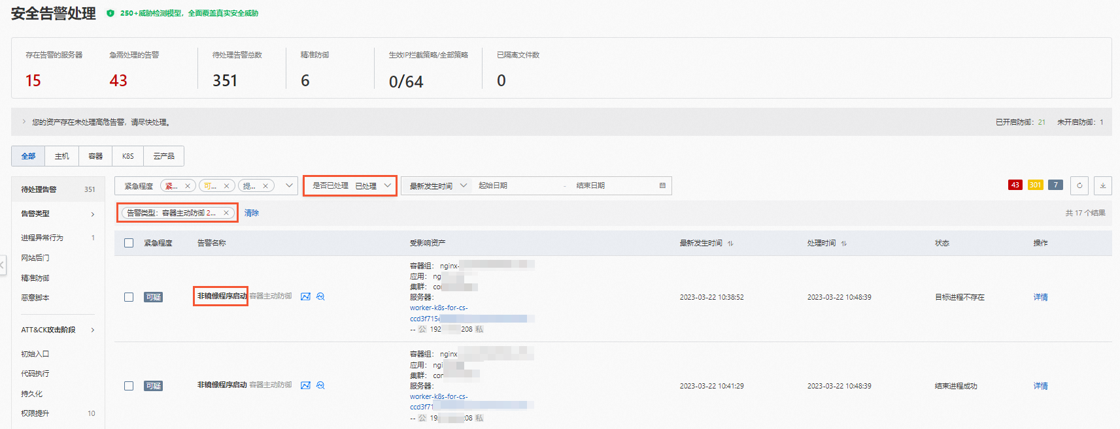Screen dimensions: 1120x429
Task: Click the 精准防御 stat value 6
Action: [305, 80]
